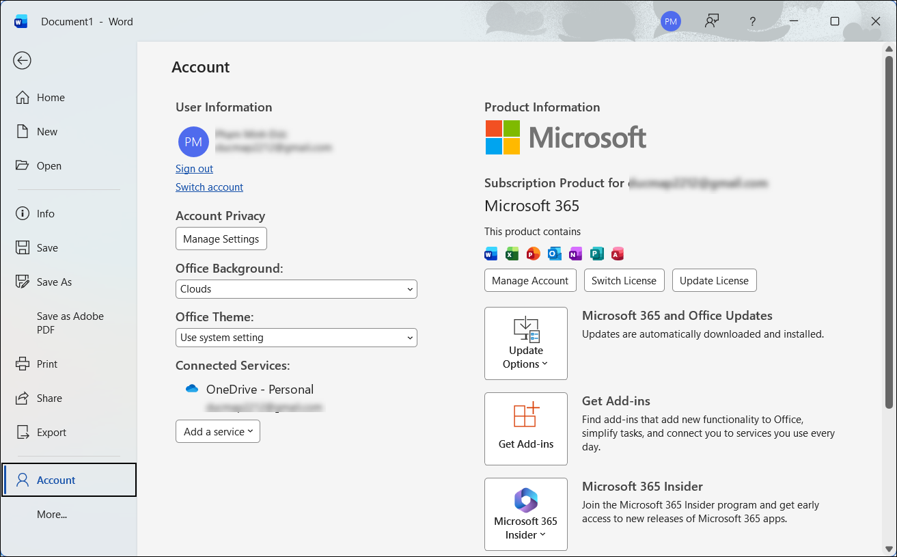Open the Info page
897x557 pixels.
[68, 214]
